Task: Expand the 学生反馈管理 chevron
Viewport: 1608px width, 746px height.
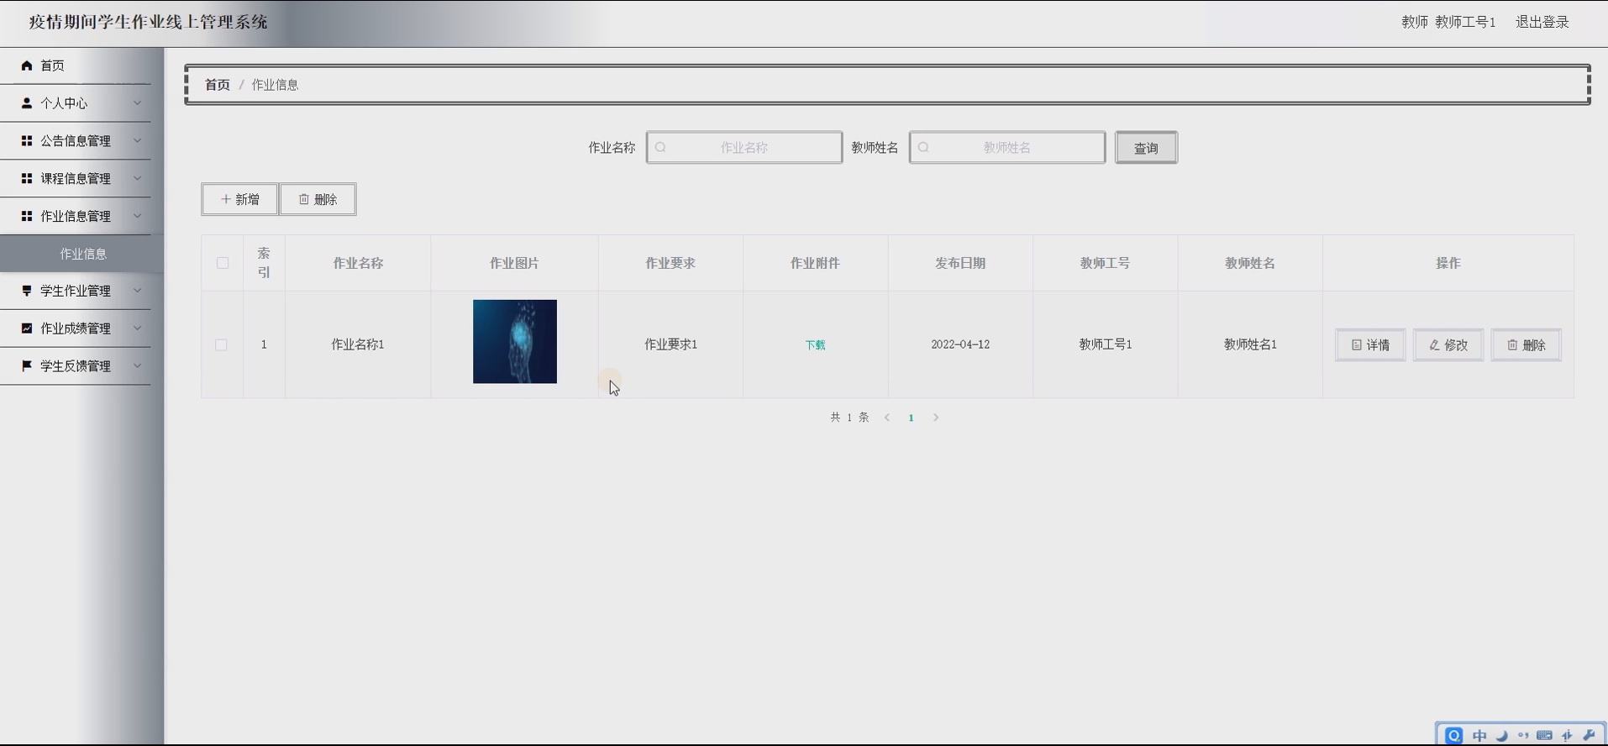Action: pyautogui.click(x=138, y=366)
